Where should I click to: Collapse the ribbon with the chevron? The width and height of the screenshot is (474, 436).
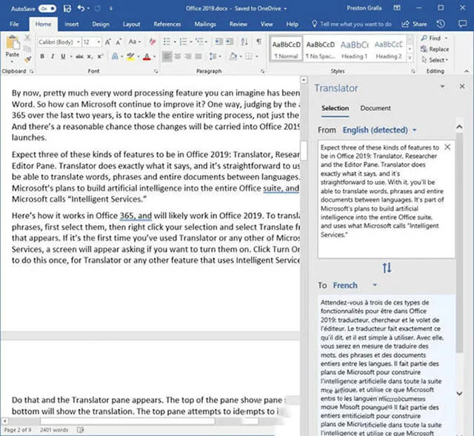point(467,71)
